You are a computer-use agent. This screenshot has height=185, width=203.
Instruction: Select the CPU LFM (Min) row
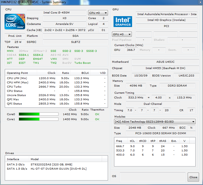56,78
